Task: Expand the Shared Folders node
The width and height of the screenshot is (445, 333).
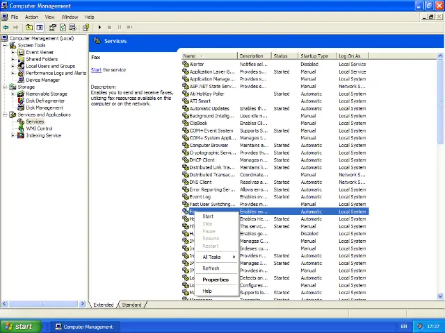Action: (13, 59)
